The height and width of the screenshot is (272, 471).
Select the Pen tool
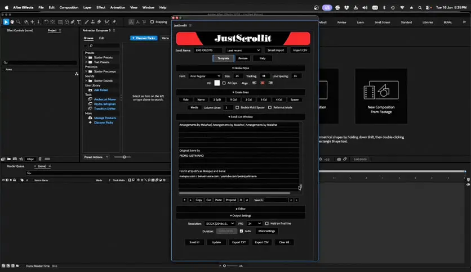coord(72,22)
